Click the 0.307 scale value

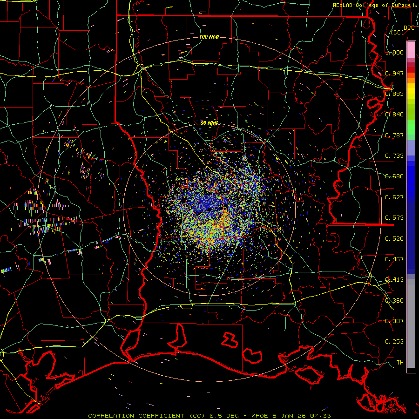394,321
